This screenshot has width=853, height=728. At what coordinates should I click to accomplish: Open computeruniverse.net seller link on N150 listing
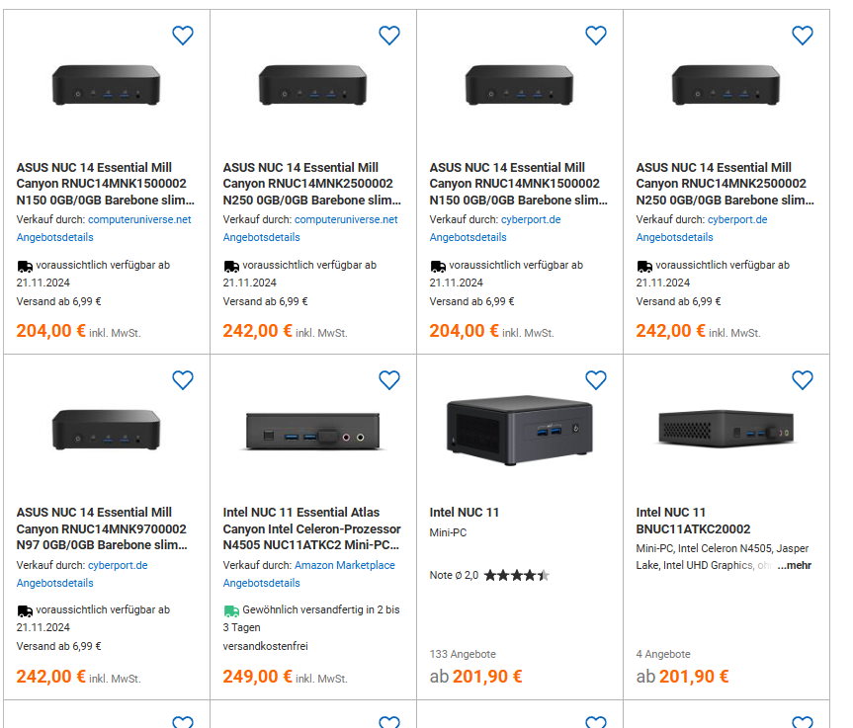pos(139,219)
